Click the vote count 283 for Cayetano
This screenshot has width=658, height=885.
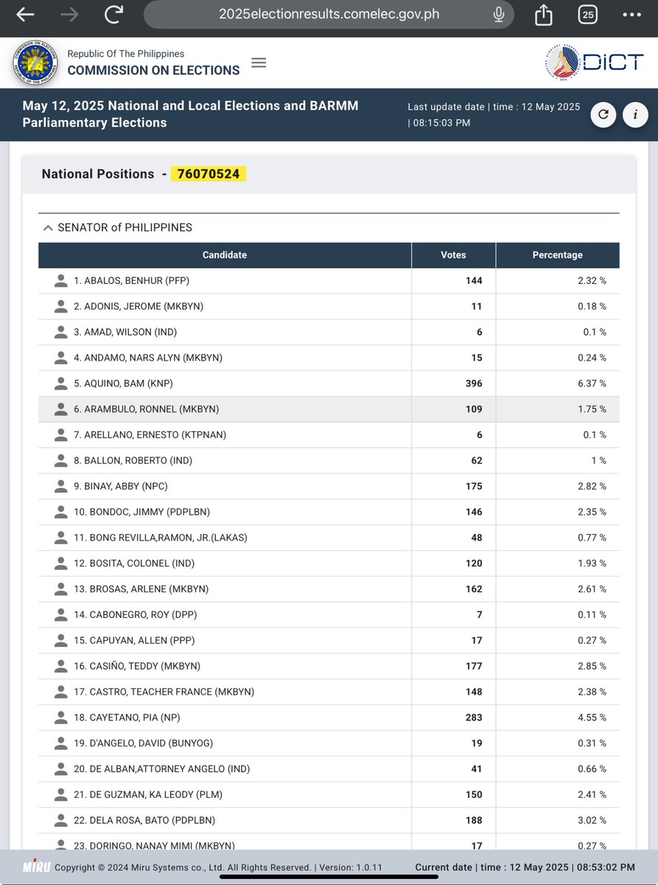click(474, 717)
